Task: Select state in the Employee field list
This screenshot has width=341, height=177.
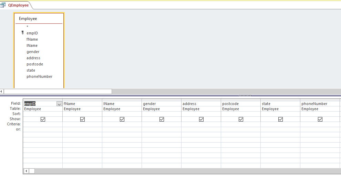Action: coord(31,70)
